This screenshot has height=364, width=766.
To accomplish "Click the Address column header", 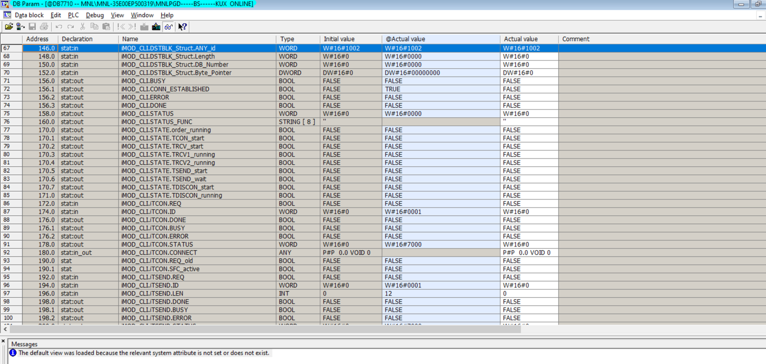I will [x=37, y=39].
